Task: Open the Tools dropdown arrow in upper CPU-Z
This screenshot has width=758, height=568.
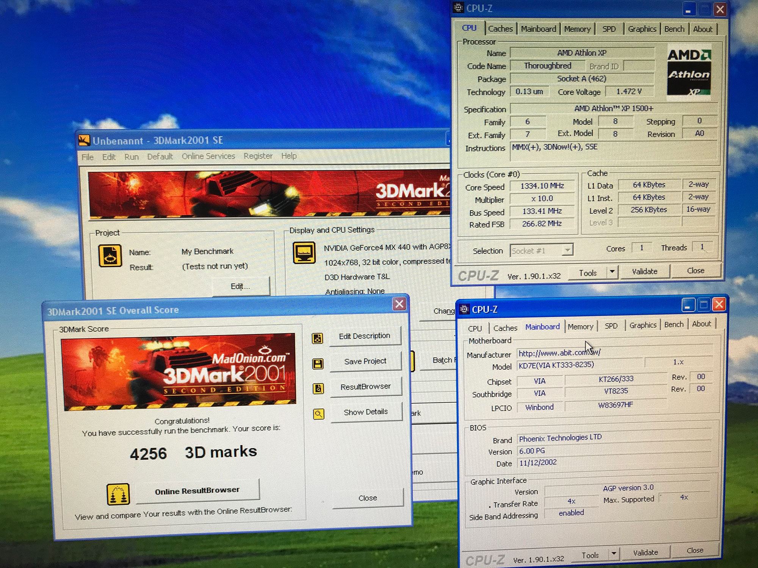Action: 612,272
